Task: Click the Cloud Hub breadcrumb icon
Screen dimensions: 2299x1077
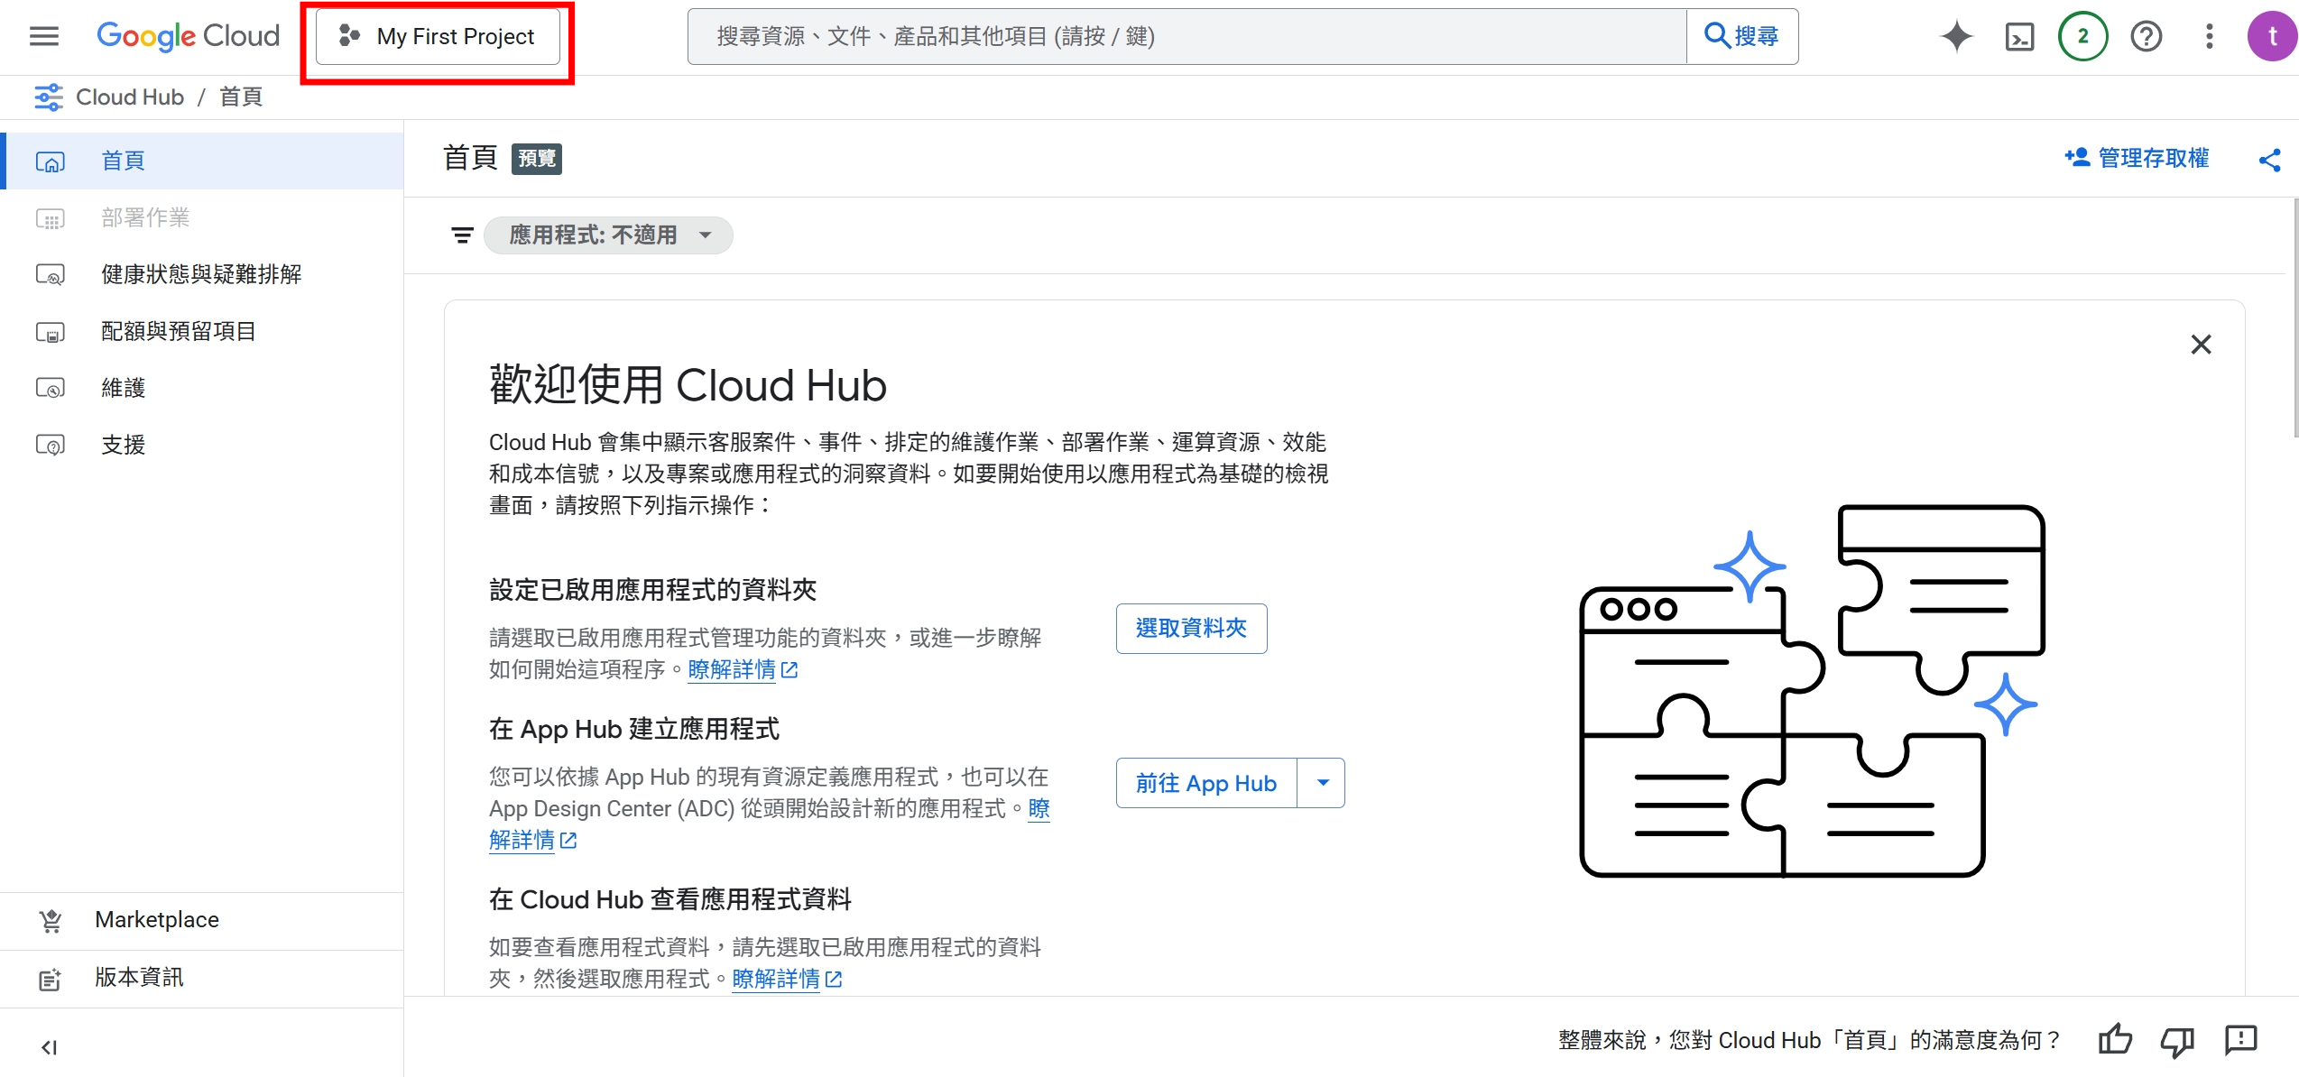Action: point(49,97)
